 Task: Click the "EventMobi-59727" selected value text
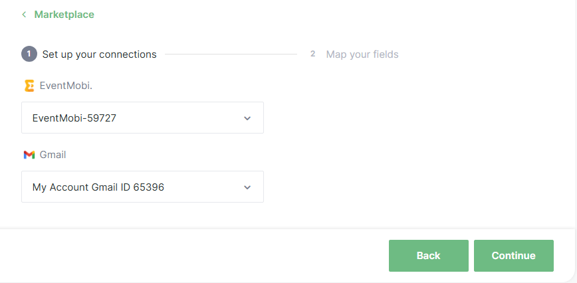coord(79,118)
